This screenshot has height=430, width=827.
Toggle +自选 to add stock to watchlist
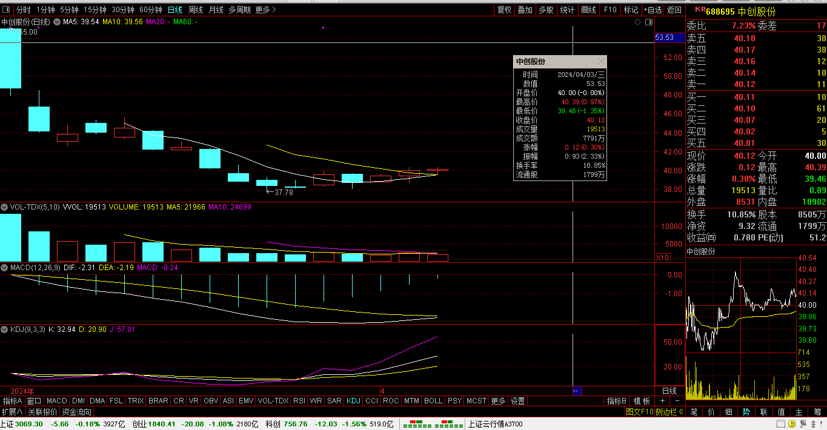point(652,10)
